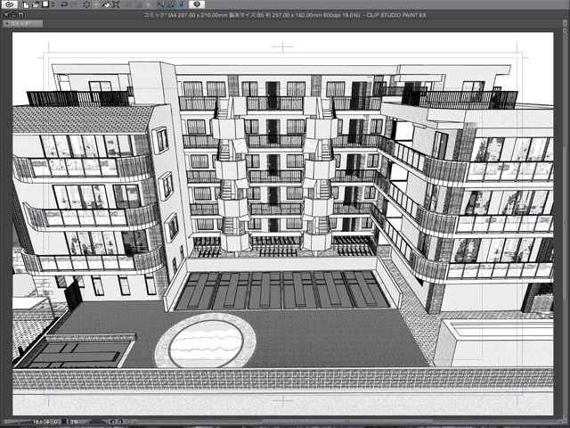Click the Save document icon
The height and width of the screenshot is (428, 570).
coord(45,4)
